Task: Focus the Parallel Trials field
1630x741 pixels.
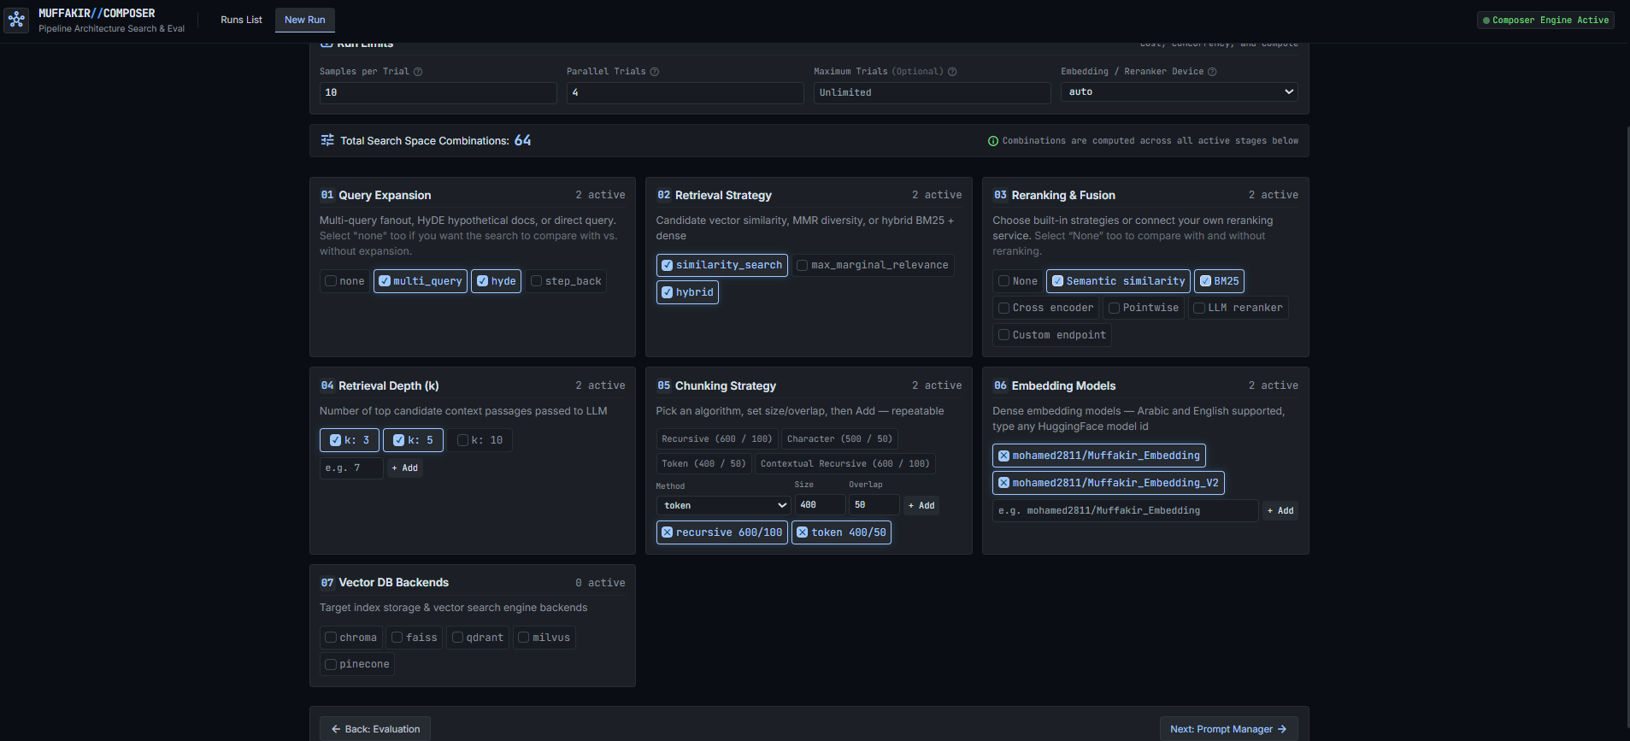Action: [685, 92]
